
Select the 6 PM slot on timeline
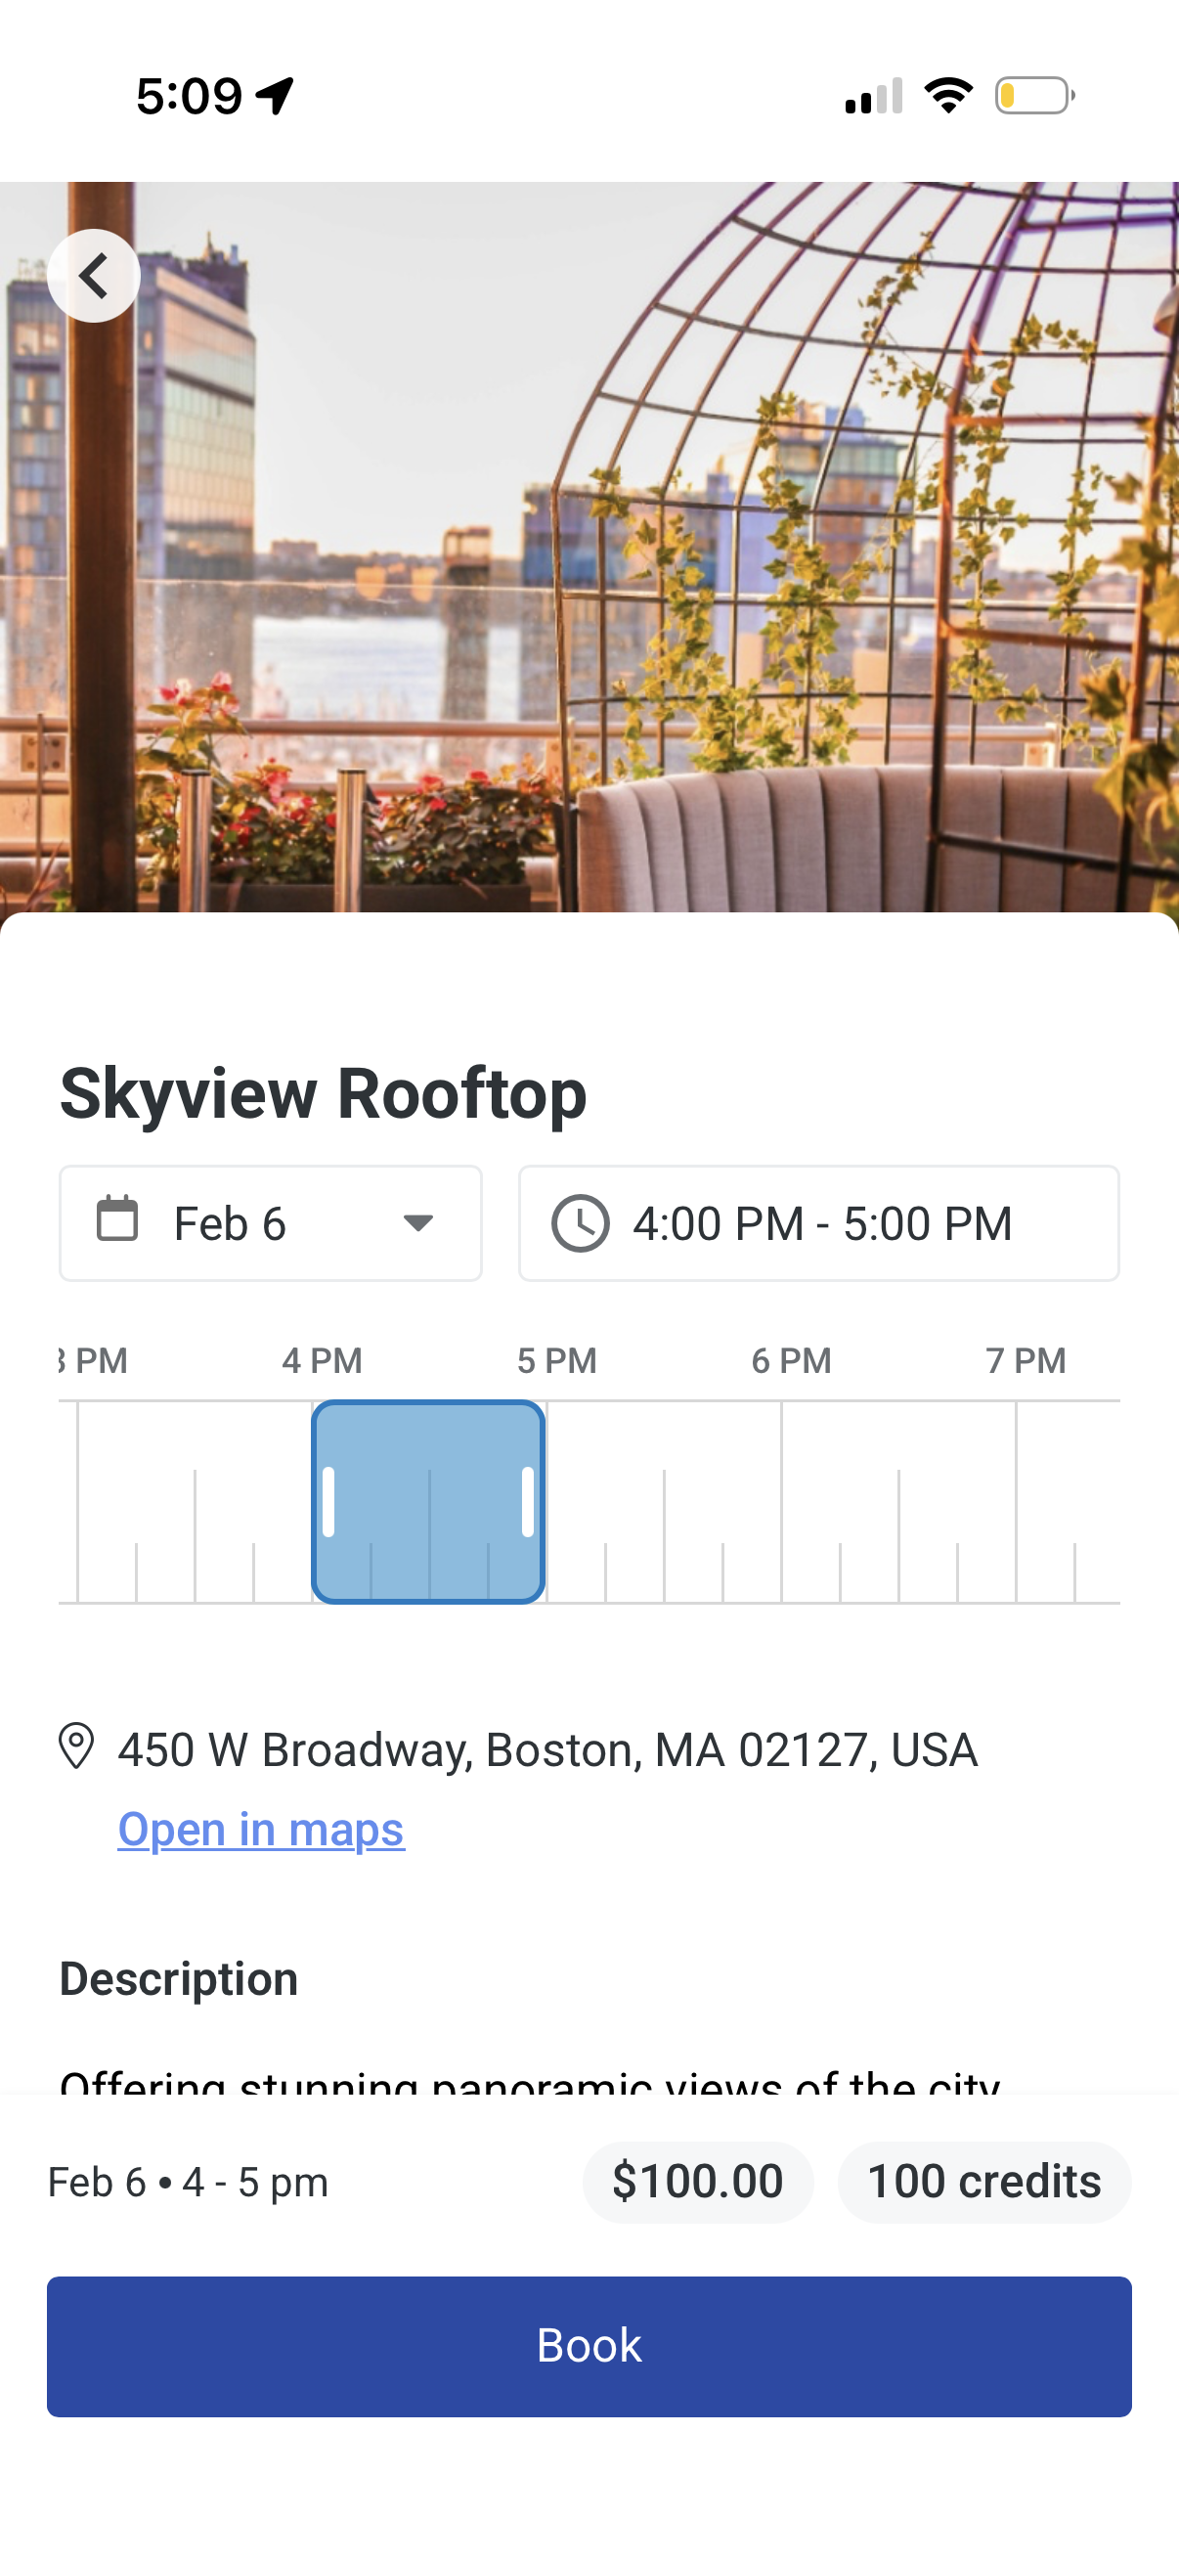[x=839, y=1503]
